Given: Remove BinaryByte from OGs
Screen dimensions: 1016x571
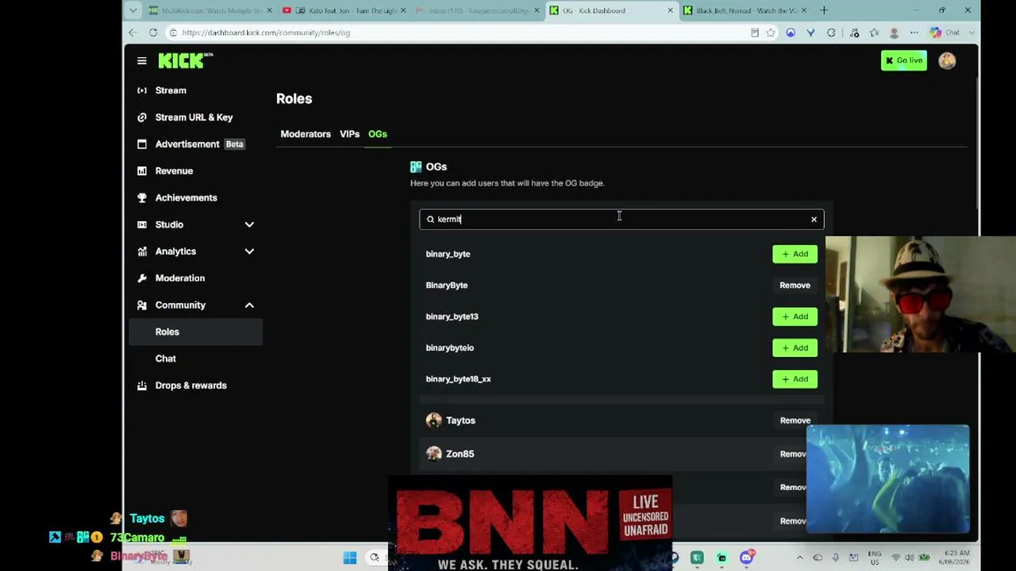Looking at the screenshot, I should pyautogui.click(x=795, y=285).
